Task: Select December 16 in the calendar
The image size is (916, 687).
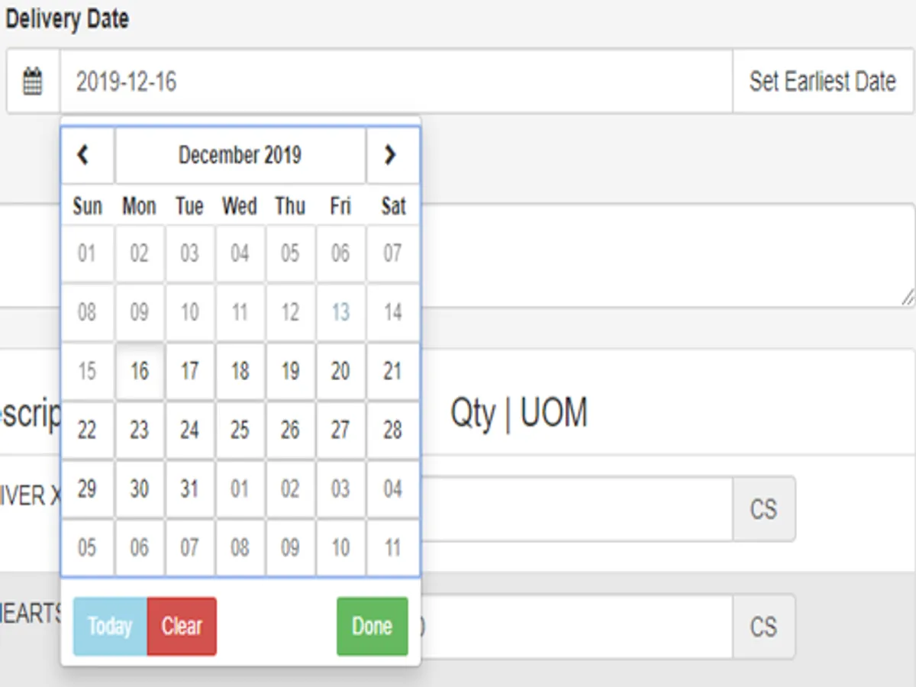Action: pyautogui.click(x=139, y=372)
